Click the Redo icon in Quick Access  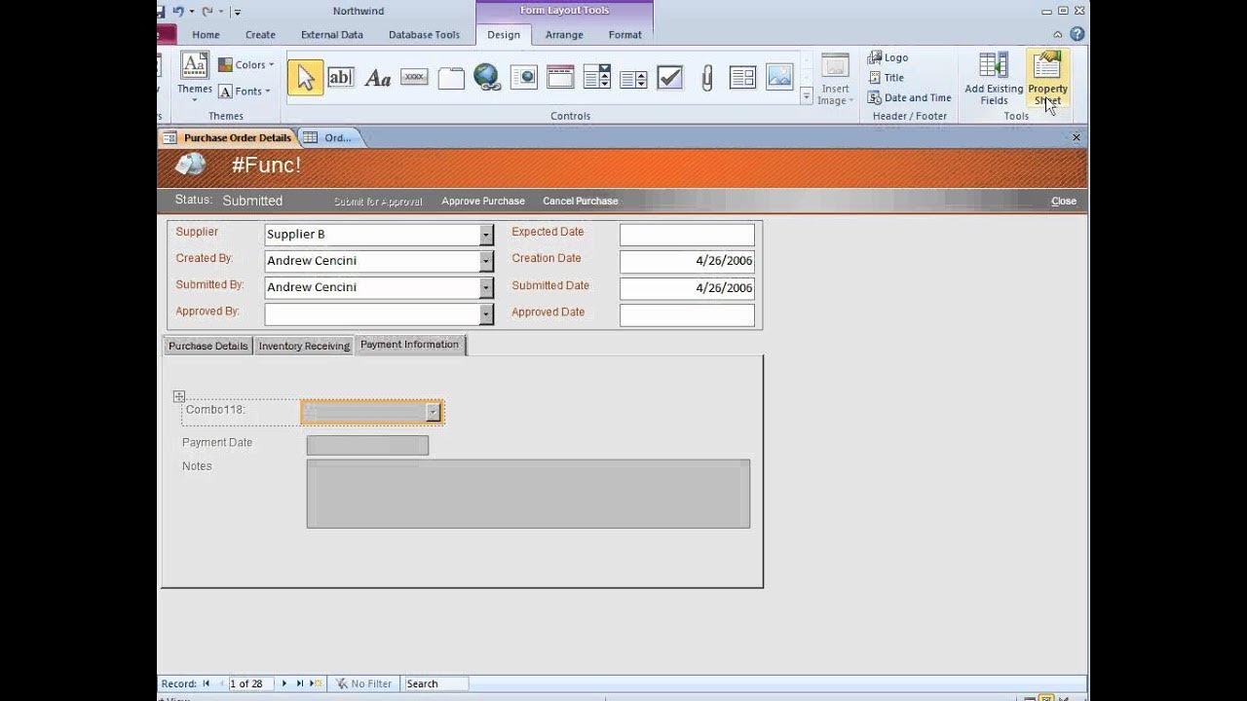208,12
